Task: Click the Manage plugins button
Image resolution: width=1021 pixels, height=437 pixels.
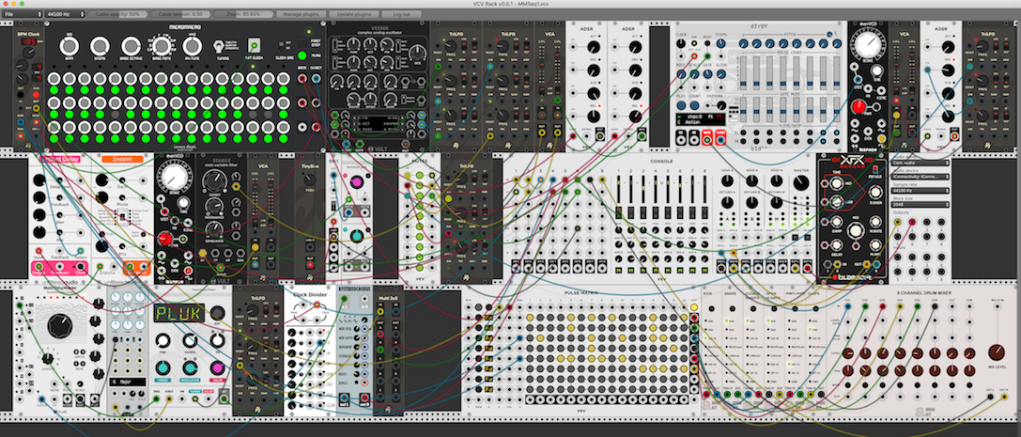Action: click(299, 14)
